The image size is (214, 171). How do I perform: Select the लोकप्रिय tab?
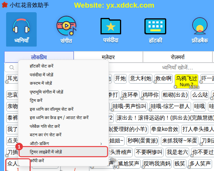pyautogui.click(x=39, y=57)
